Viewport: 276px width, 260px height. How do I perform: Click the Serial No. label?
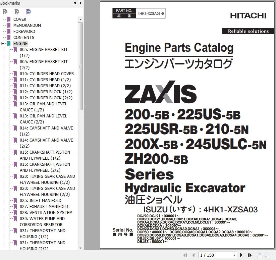point(123,230)
